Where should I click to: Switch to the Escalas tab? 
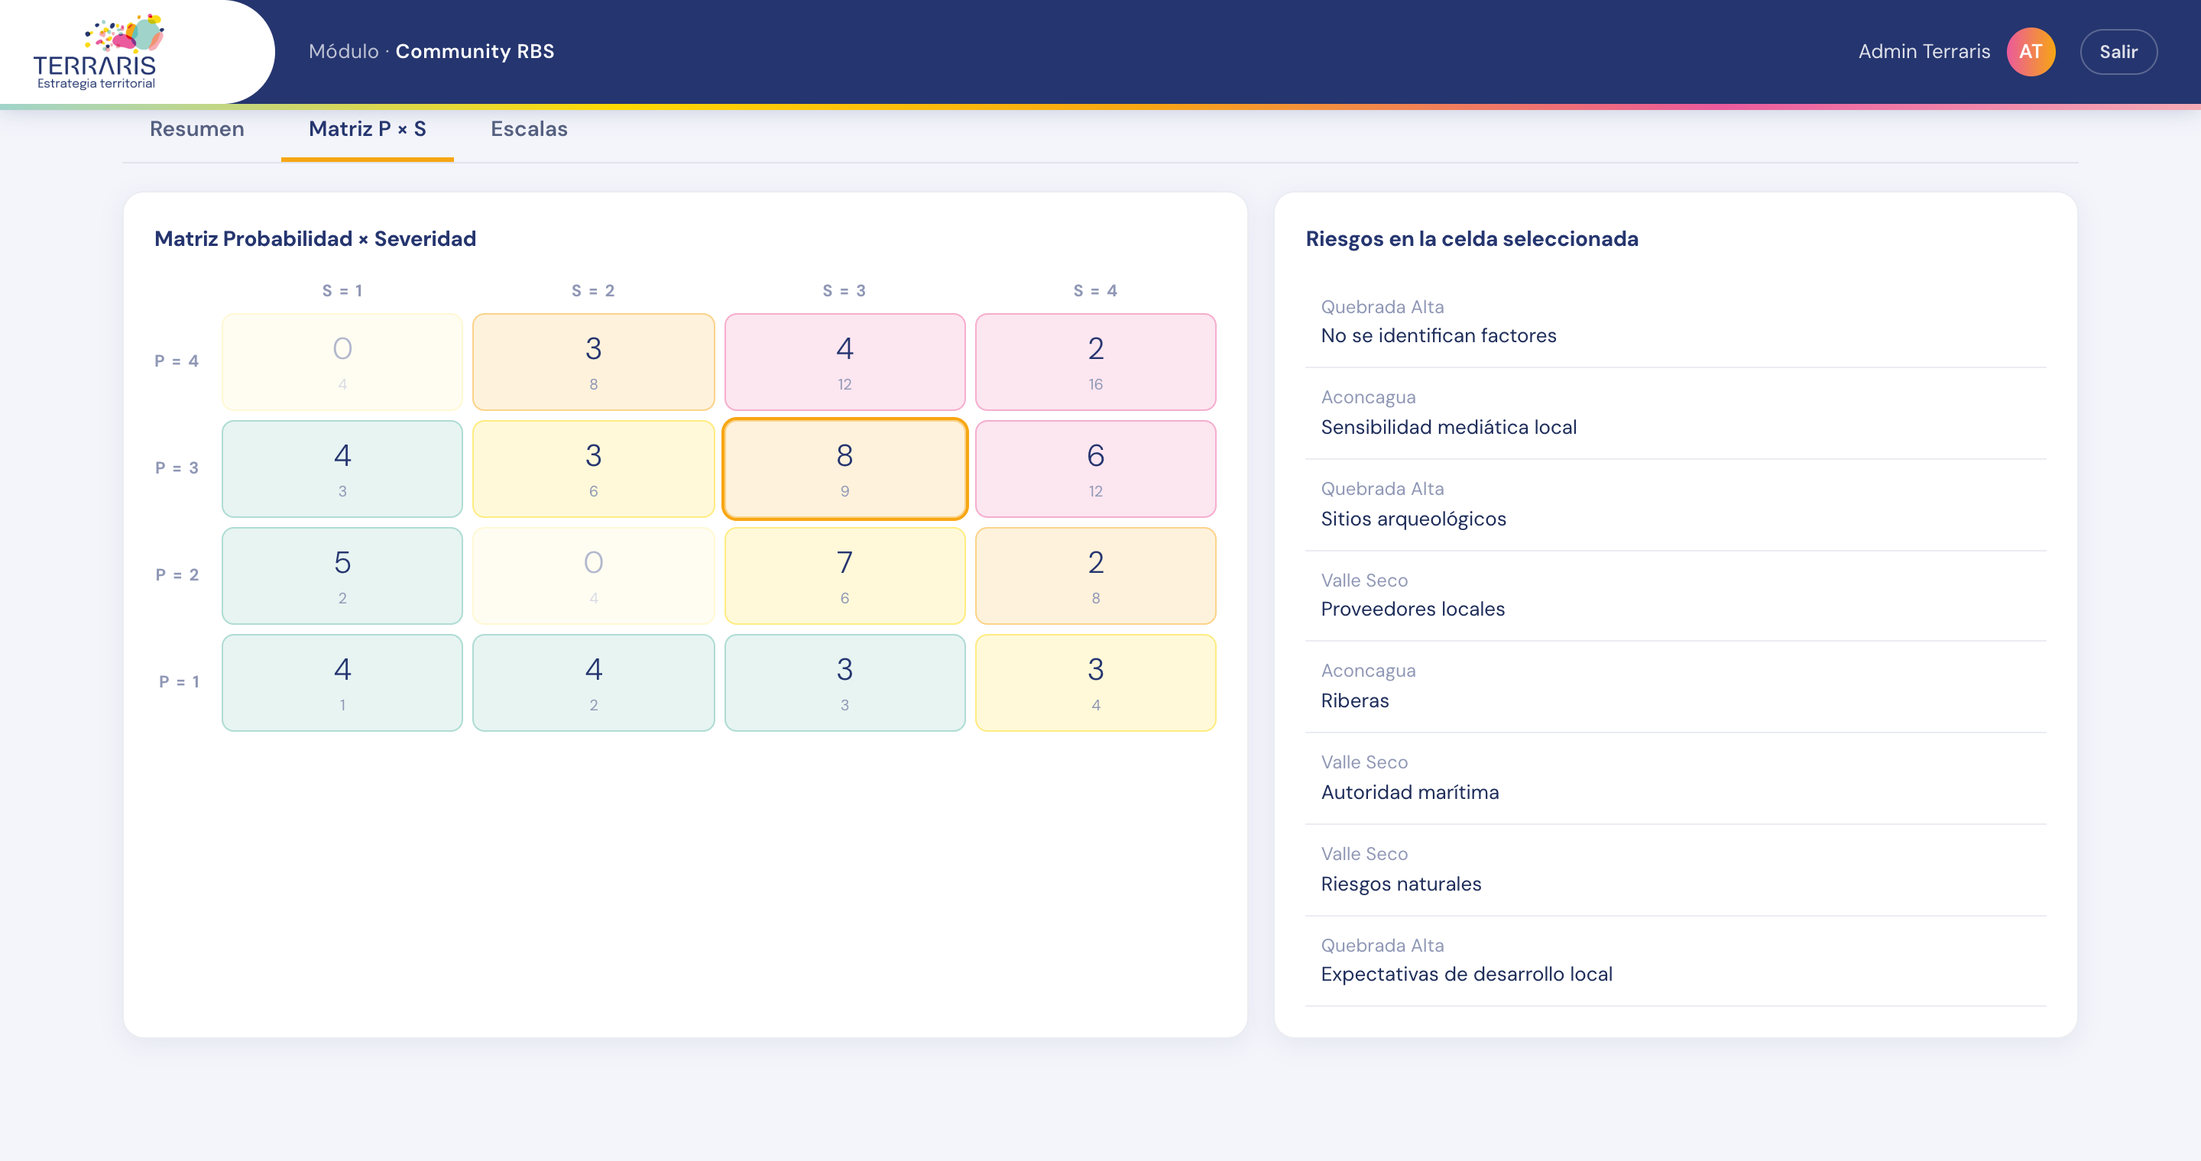[x=529, y=129]
